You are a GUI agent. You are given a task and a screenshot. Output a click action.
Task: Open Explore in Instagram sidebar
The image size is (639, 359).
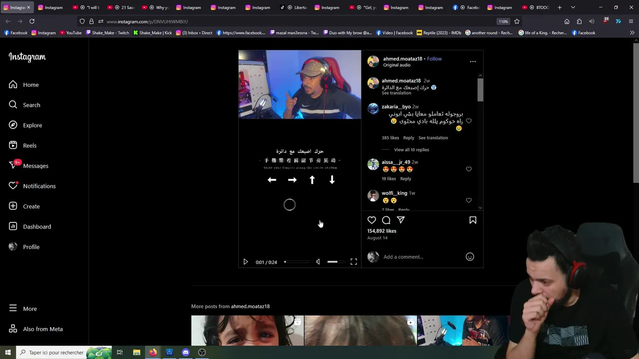click(25, 125)
